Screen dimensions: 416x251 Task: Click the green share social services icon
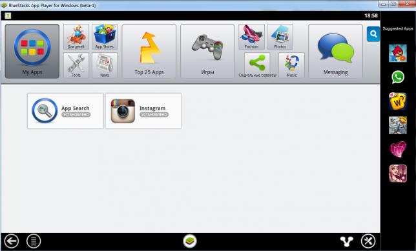click(x=257, y=65)
